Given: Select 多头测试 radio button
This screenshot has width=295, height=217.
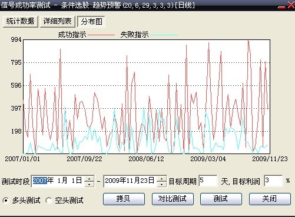Looking at the screenshot, I should pos(6,201).
